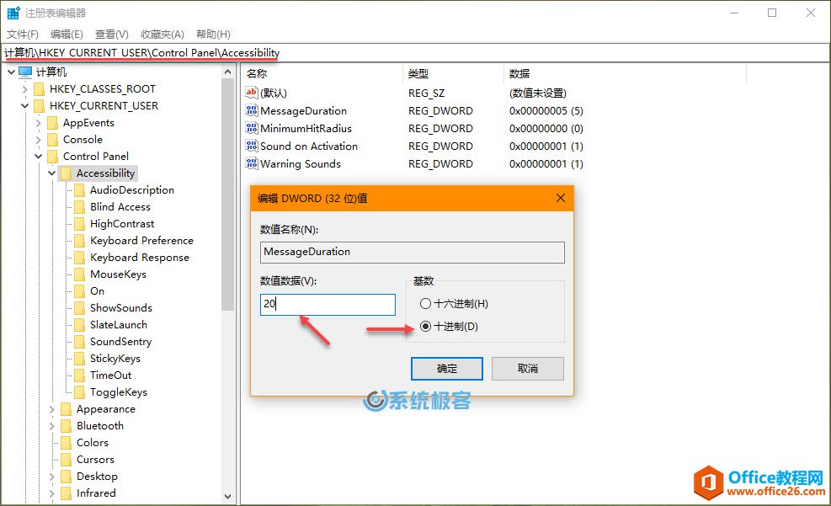Click the tree pane scrollbar down arrow

click(228, 497)
